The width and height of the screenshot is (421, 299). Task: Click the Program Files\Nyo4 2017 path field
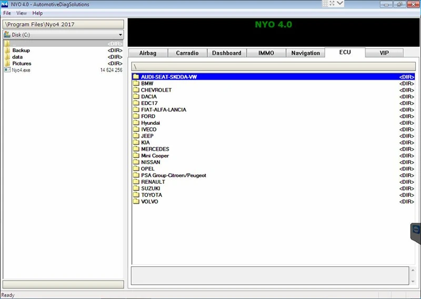coord(63,24)
